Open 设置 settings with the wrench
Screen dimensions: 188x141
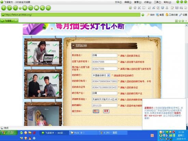tap(183, 15)
